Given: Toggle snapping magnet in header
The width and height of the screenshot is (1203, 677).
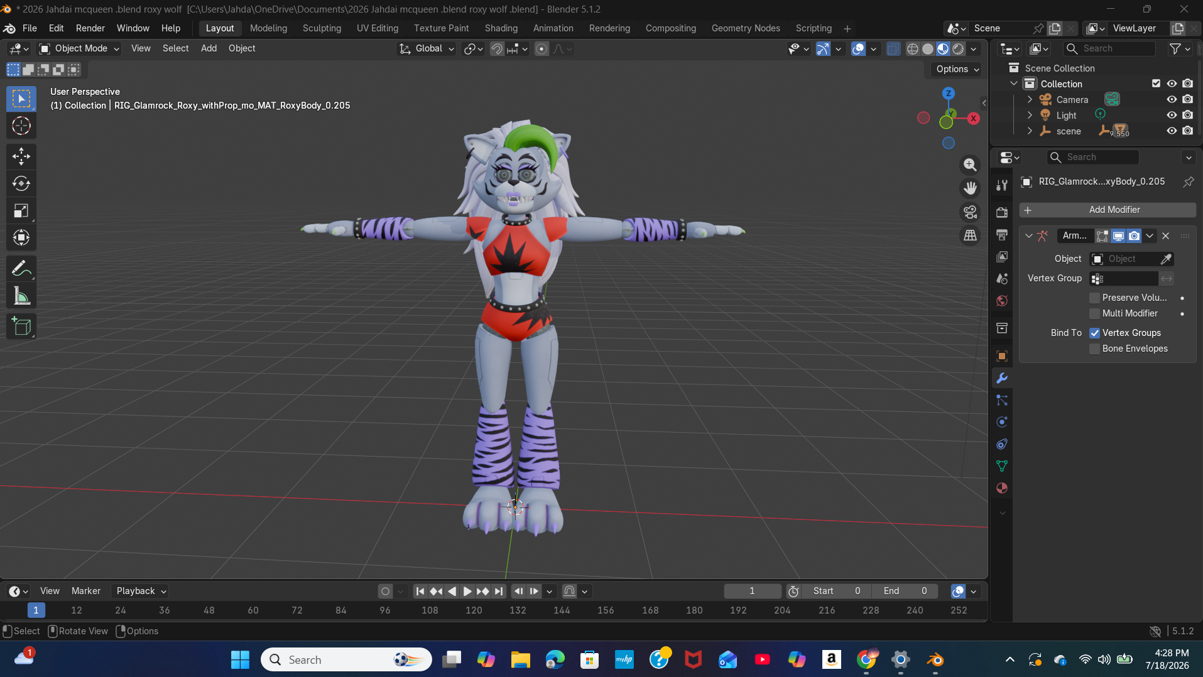Looking at the screenshot, I should 497,49.
